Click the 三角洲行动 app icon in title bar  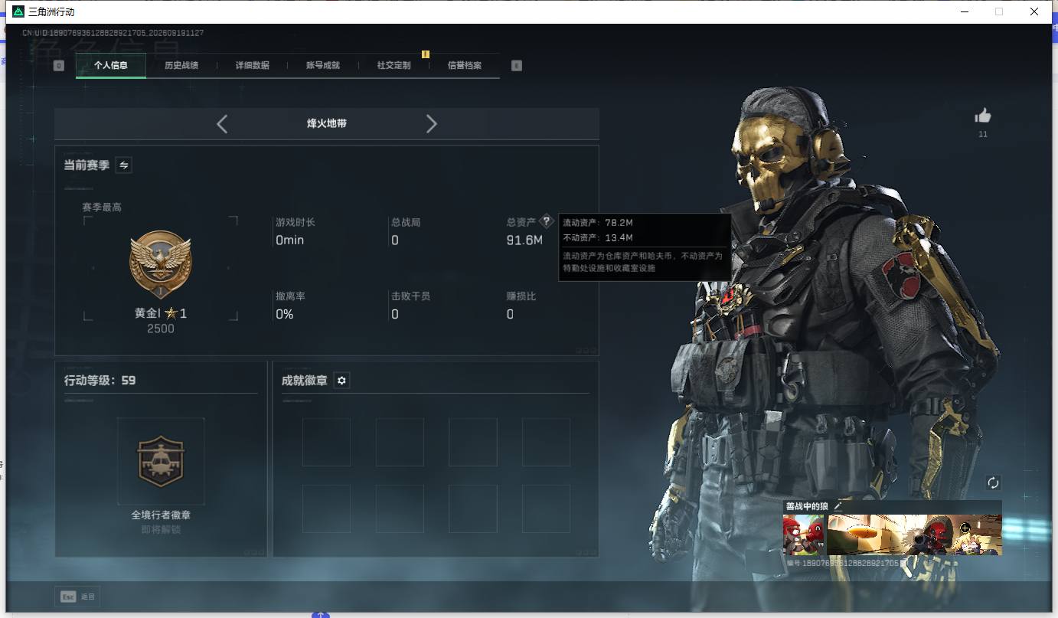18,11
